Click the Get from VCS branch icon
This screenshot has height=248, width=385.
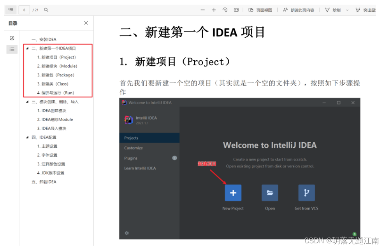point(306,193)
